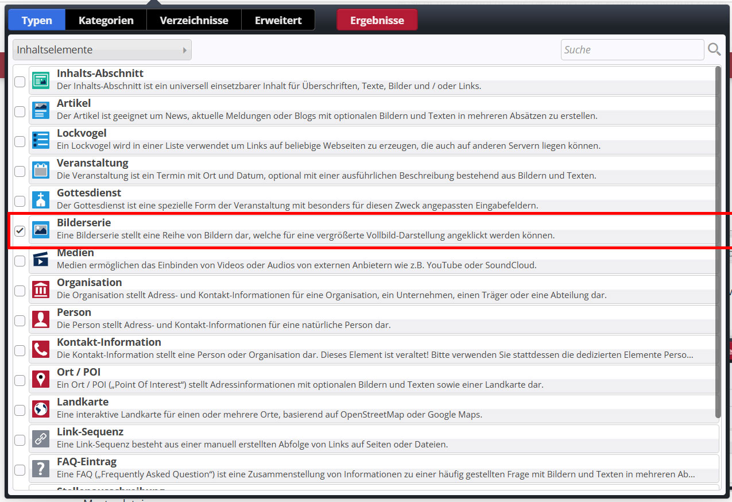Click the Veranstaltung calendar icon
Viewport: 732px width, 502px height.
click(x=41, y=170)
